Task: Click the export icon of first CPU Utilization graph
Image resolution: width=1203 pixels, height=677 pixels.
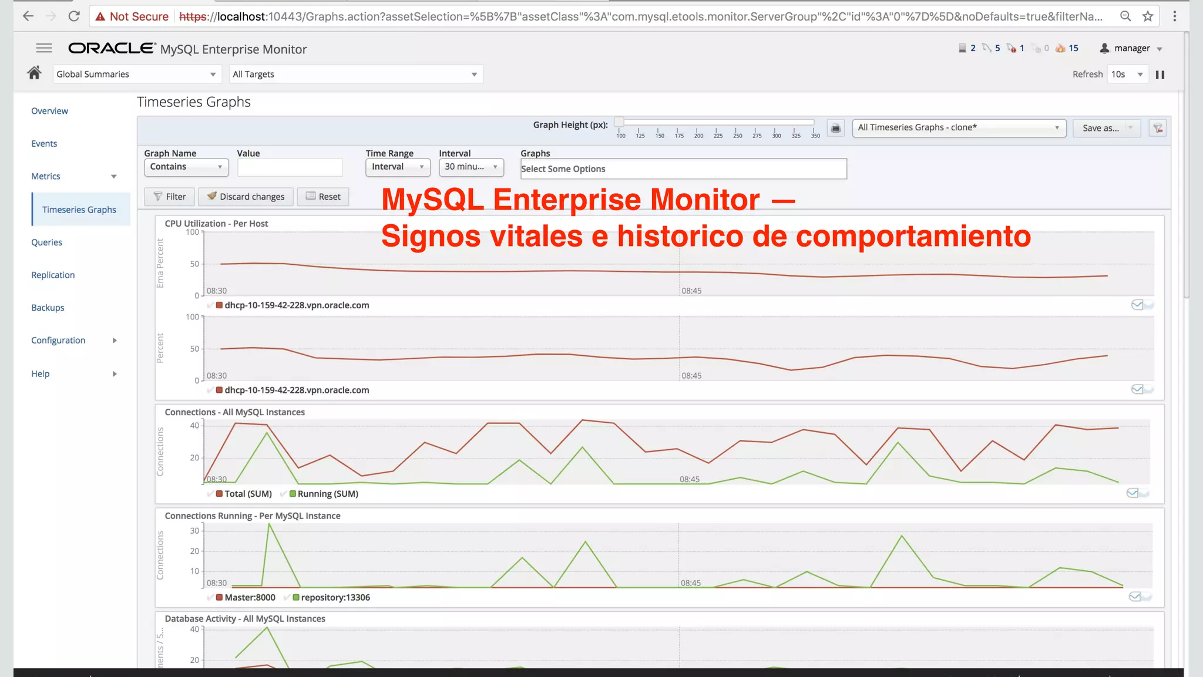Action: click(x=1137, y=305)
